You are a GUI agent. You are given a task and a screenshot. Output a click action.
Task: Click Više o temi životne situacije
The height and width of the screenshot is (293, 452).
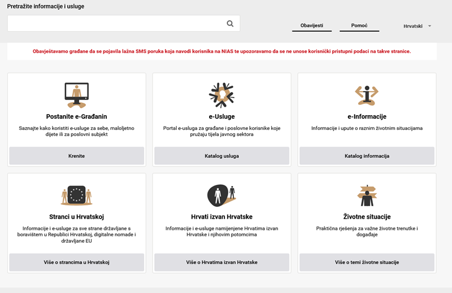click(366, 262)
